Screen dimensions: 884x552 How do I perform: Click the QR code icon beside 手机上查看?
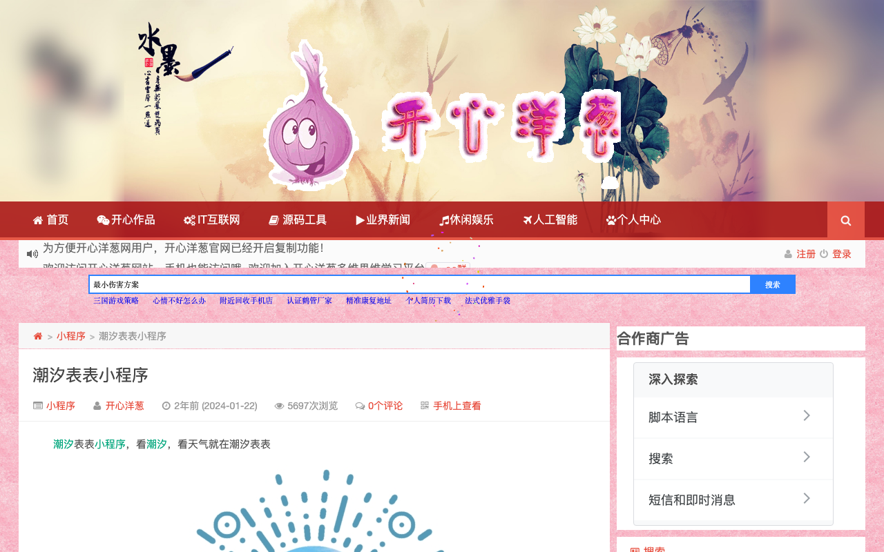coord(425,406)
